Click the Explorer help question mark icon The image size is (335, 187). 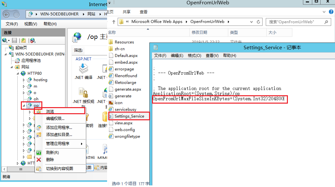pyautogui.click(x=331, y=12)
